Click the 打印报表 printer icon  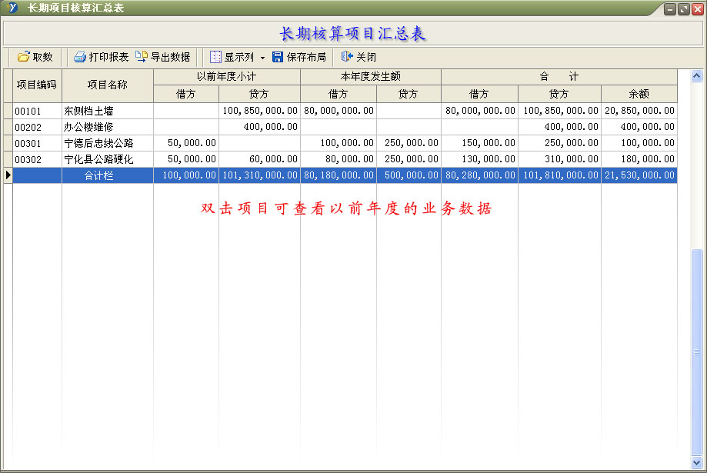point(80,57)
